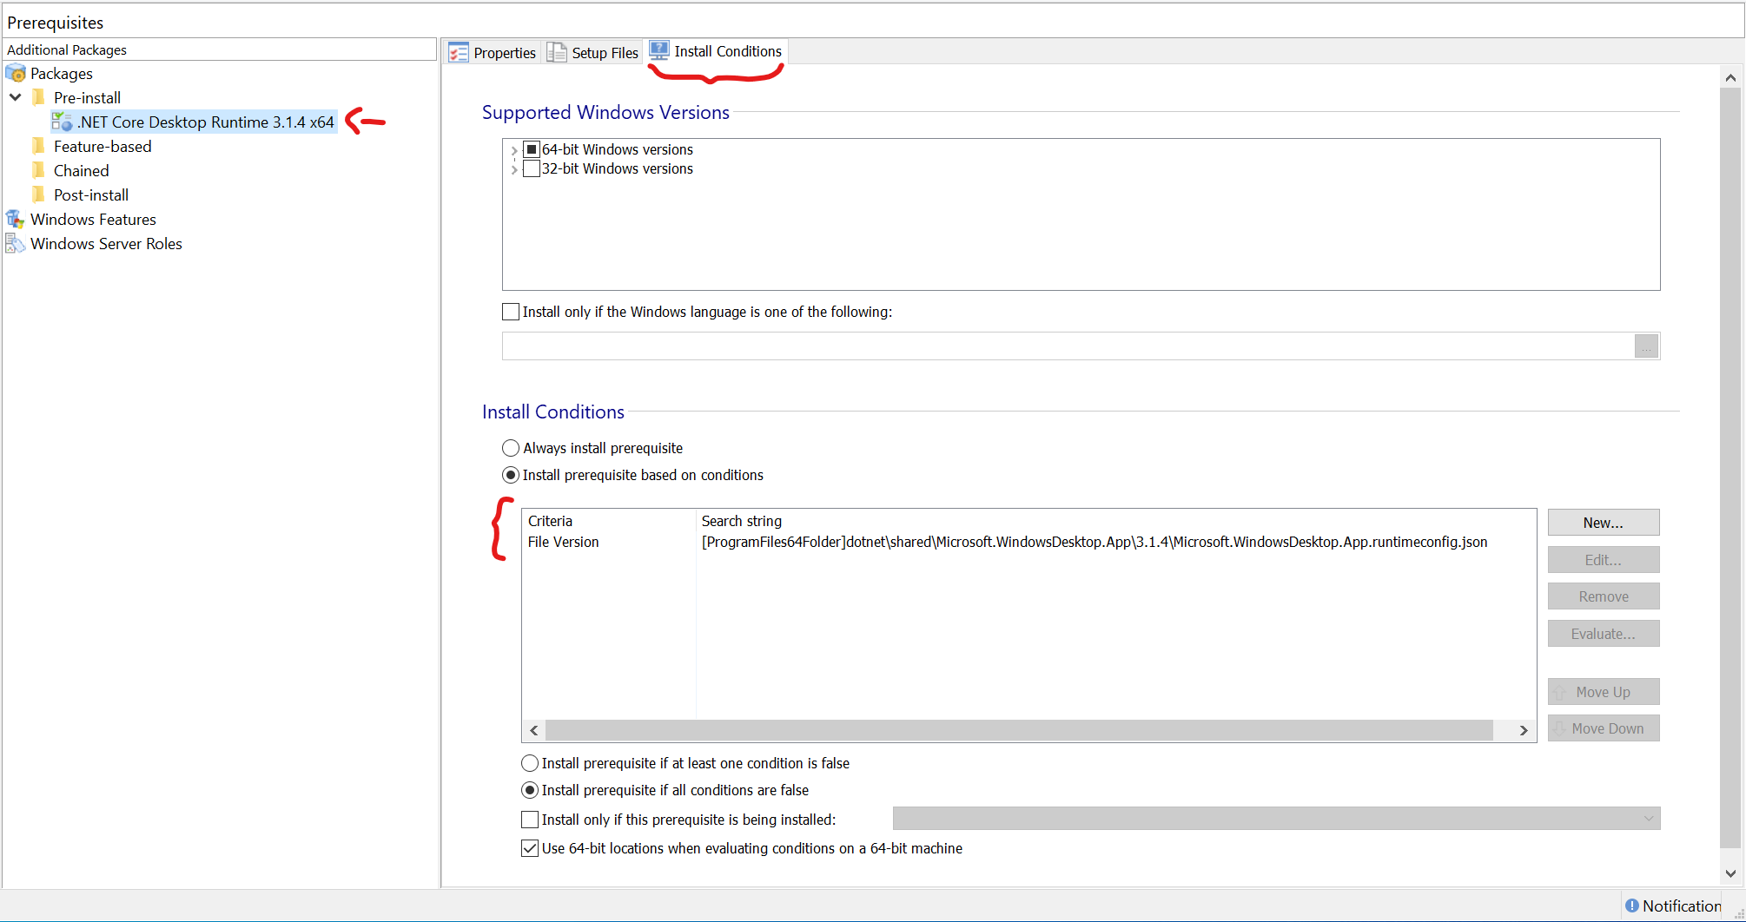This screenshot has height=922, width=1746.
Task: Click the Windows Features icon
Action: click(x=16, y=220)
